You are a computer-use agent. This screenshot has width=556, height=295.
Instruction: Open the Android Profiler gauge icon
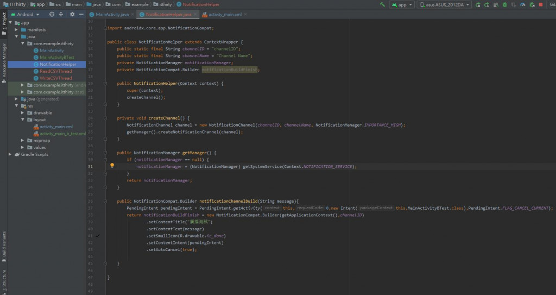point(522,4)
